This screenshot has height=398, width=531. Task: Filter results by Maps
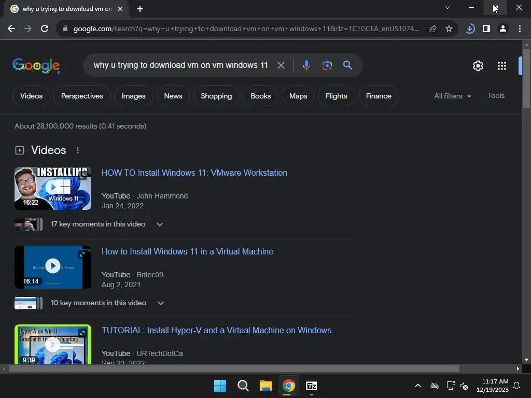pos(298,96)
